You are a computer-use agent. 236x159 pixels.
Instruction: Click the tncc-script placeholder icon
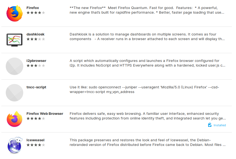(14, 92)
